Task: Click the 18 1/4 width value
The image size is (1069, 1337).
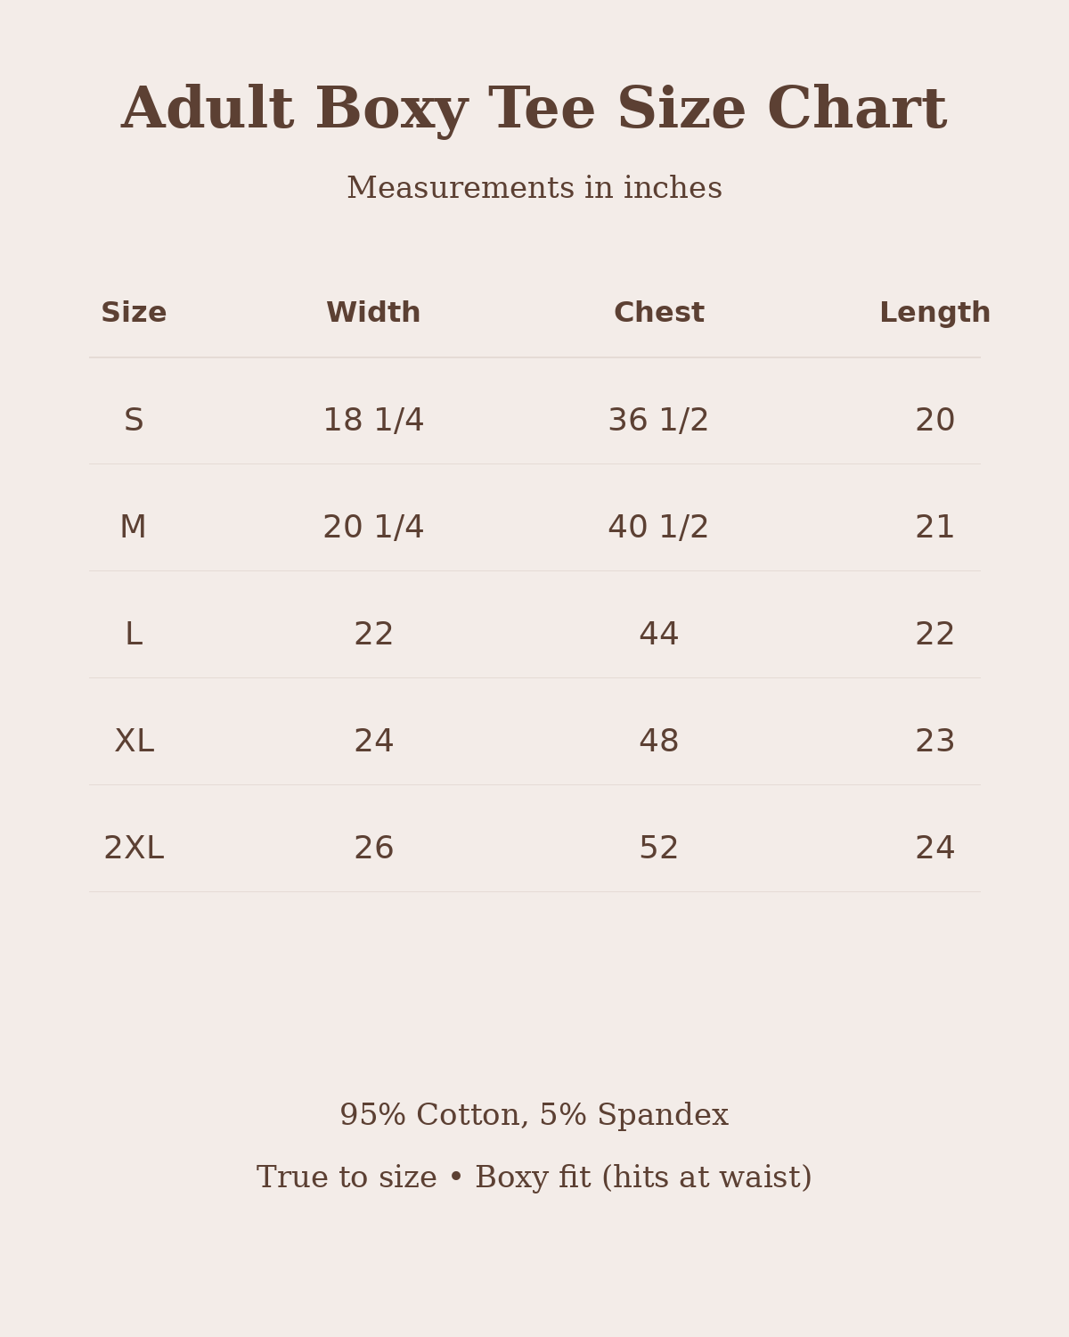Action: tap(373, 420)
